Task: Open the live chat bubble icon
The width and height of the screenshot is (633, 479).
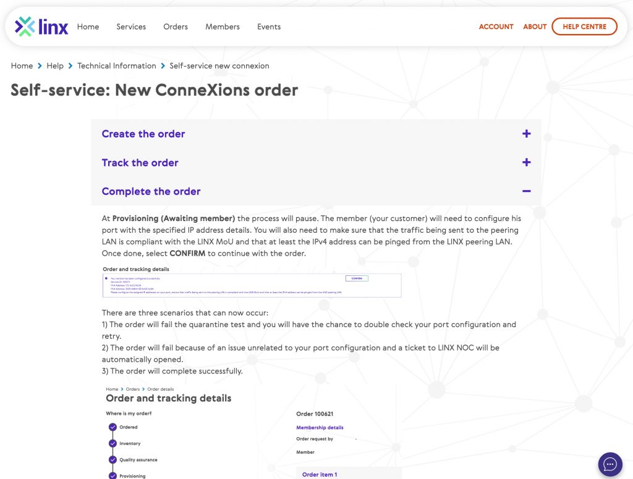Action: [610, 464]
